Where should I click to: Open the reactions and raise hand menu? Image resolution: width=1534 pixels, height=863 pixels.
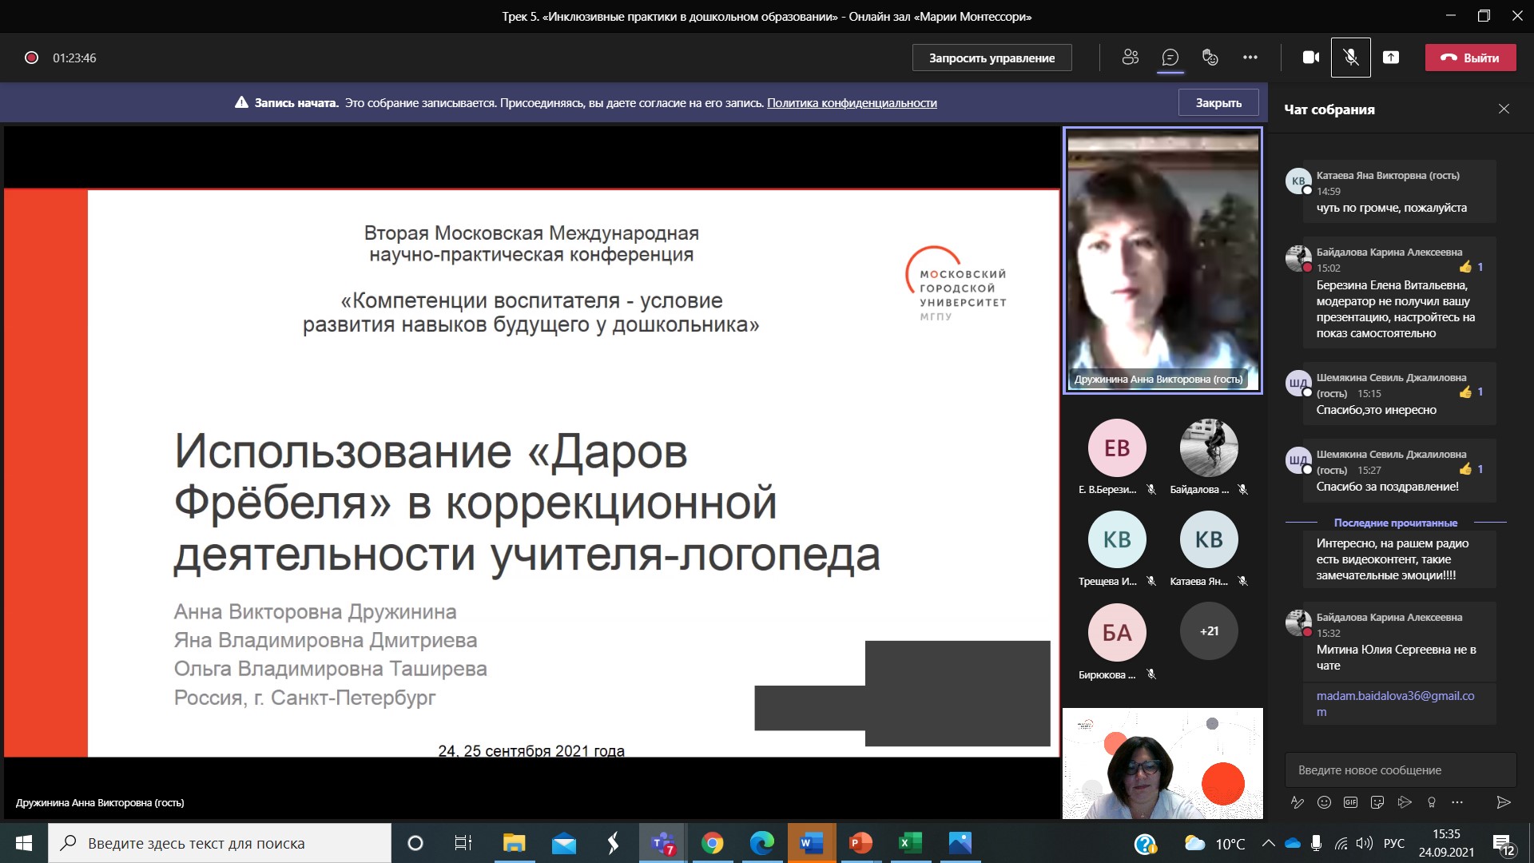(1210, 58)
